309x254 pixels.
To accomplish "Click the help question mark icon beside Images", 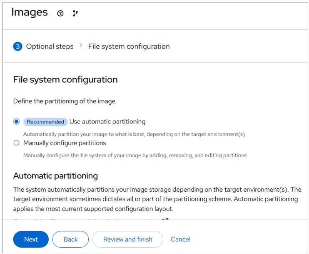I will point(60,13).
